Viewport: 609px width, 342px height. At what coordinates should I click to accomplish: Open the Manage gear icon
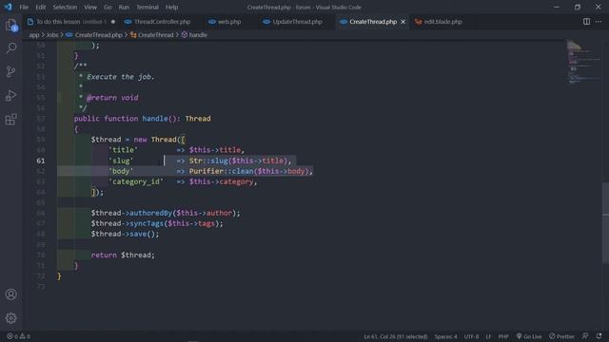[x=10, y=318]
